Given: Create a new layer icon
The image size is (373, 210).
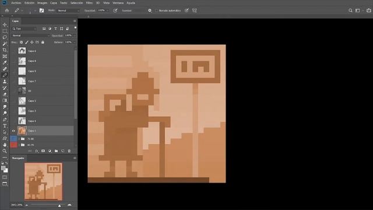Looking at the screenshot, I should click(x=63, y=151).
